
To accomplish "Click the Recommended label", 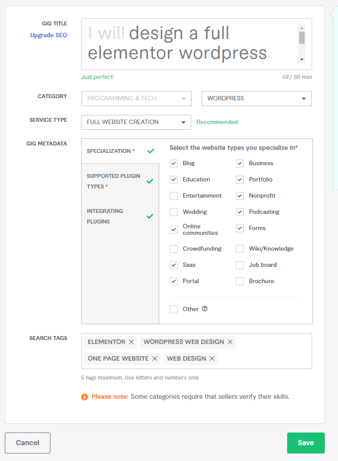I will click(x=217, y=122).
